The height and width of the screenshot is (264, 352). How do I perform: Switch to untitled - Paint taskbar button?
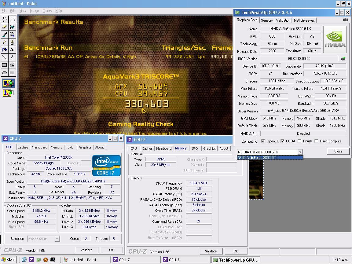coord(86,260)
